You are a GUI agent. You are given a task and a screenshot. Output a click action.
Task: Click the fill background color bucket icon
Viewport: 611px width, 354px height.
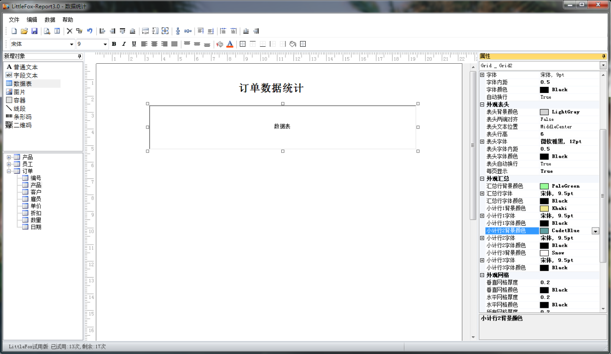[219, 44]
